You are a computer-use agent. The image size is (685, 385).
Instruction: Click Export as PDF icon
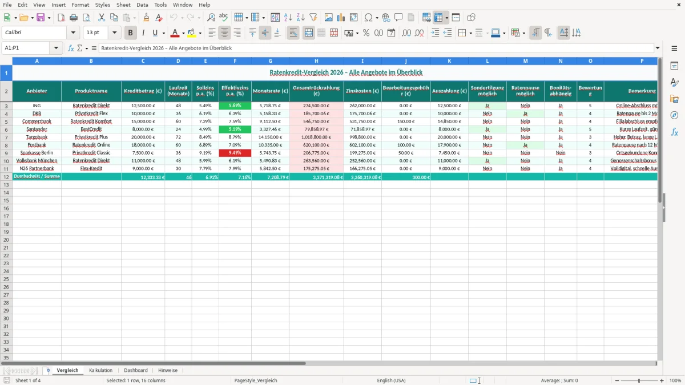coord(61,18)
